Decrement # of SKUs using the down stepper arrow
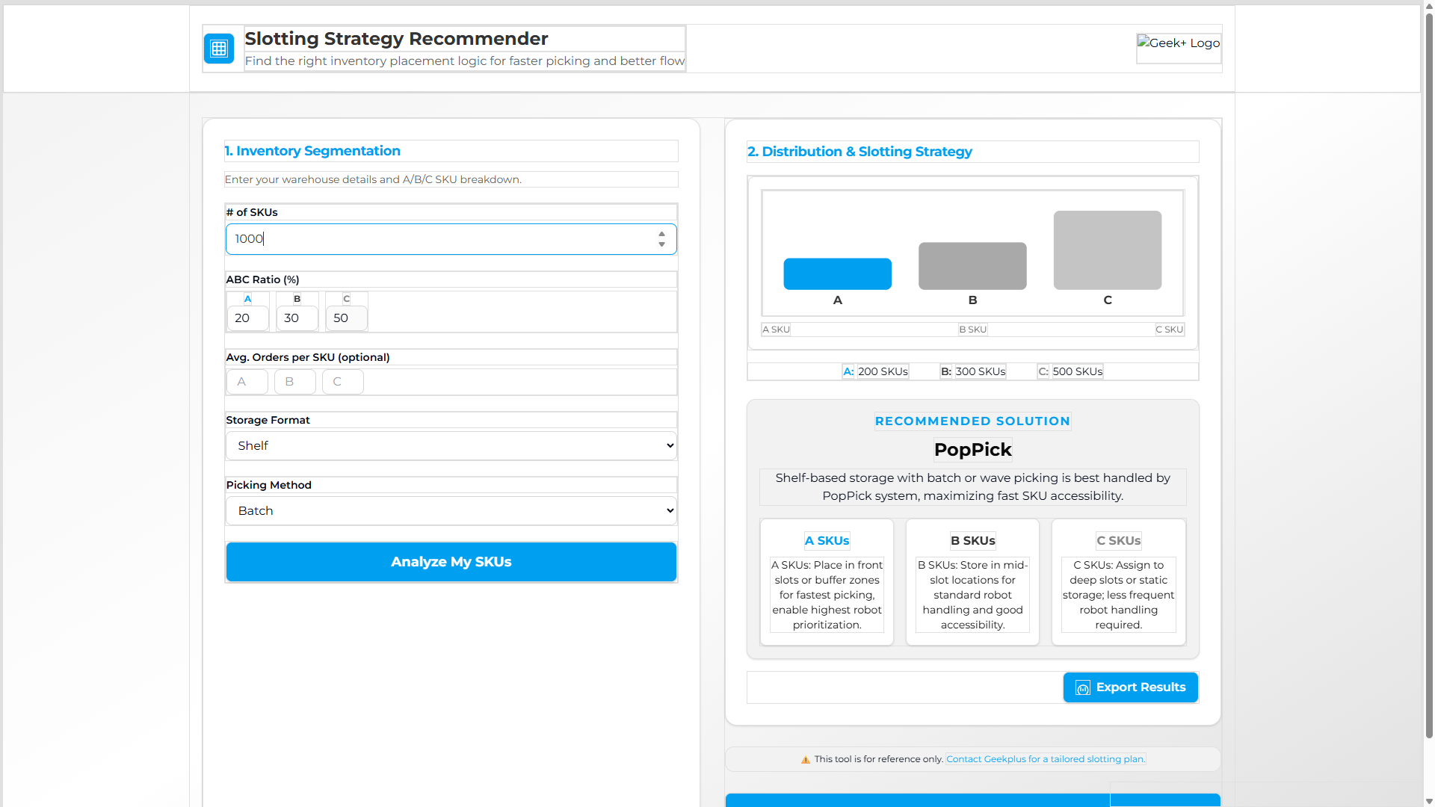The height and width of the screenshot is (807, 1435). point(661,244)
